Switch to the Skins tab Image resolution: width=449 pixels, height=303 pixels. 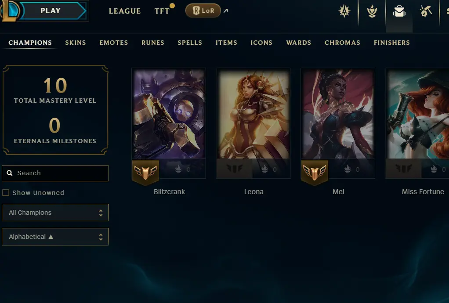pos(75,43)
